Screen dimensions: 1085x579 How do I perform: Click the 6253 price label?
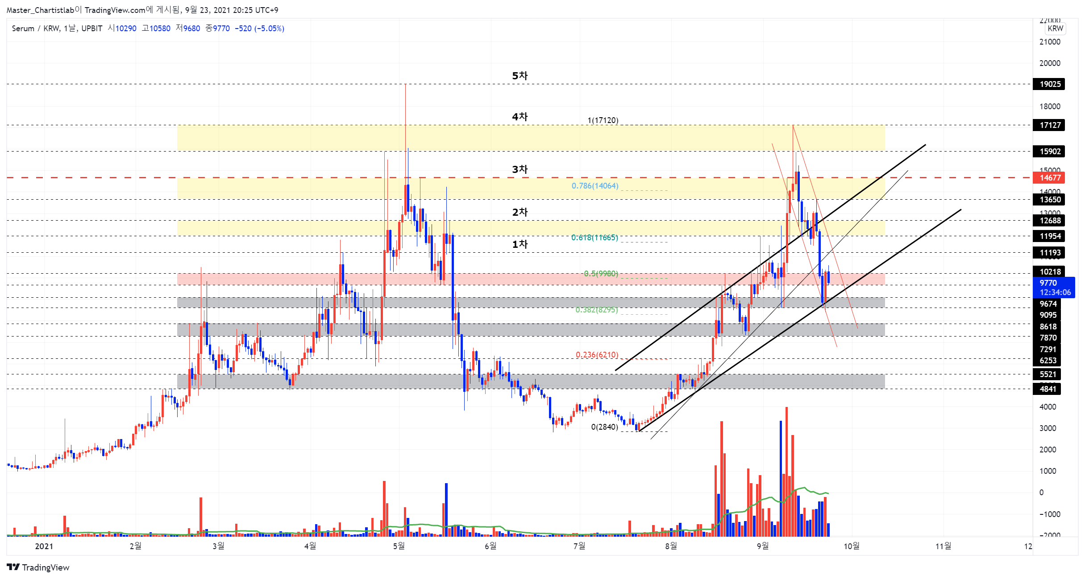1047,361
